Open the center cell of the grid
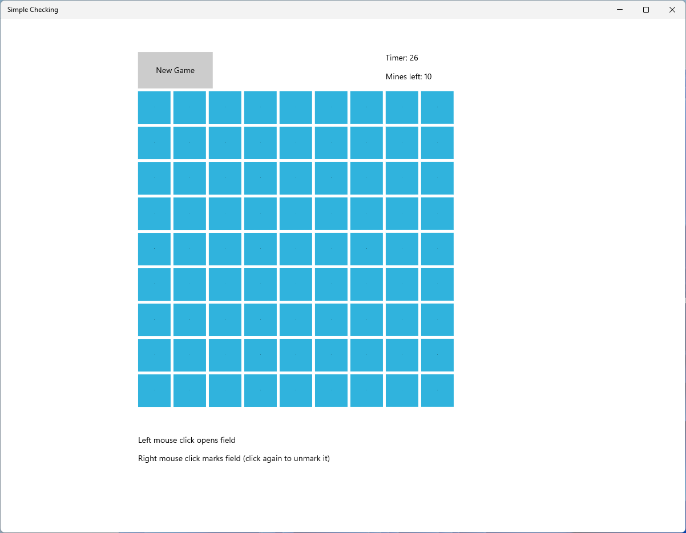The width and height of the screenshot is (686, 533). pos(296,249)
